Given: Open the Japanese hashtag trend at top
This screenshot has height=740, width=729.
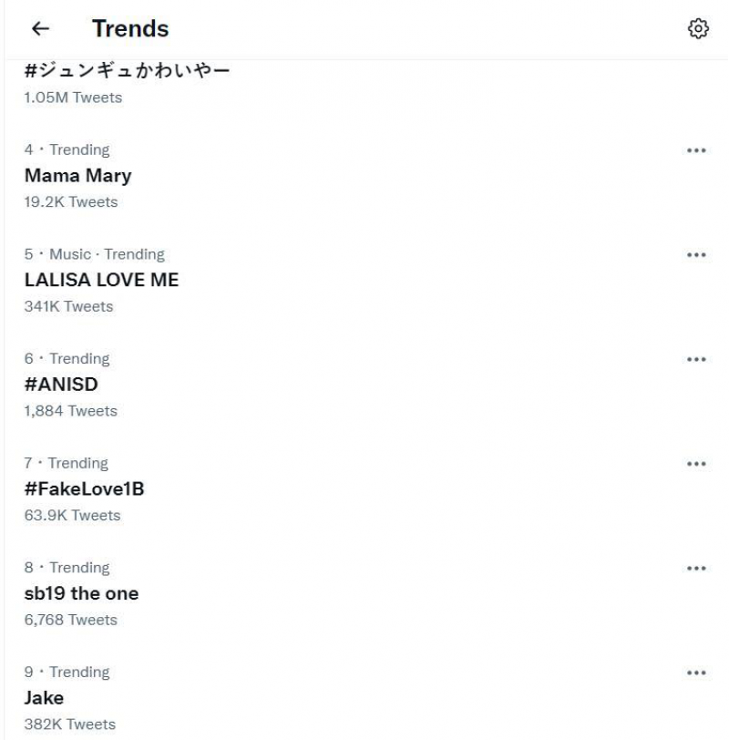Looking at the screenshot, I should click(x=127, y=71).
